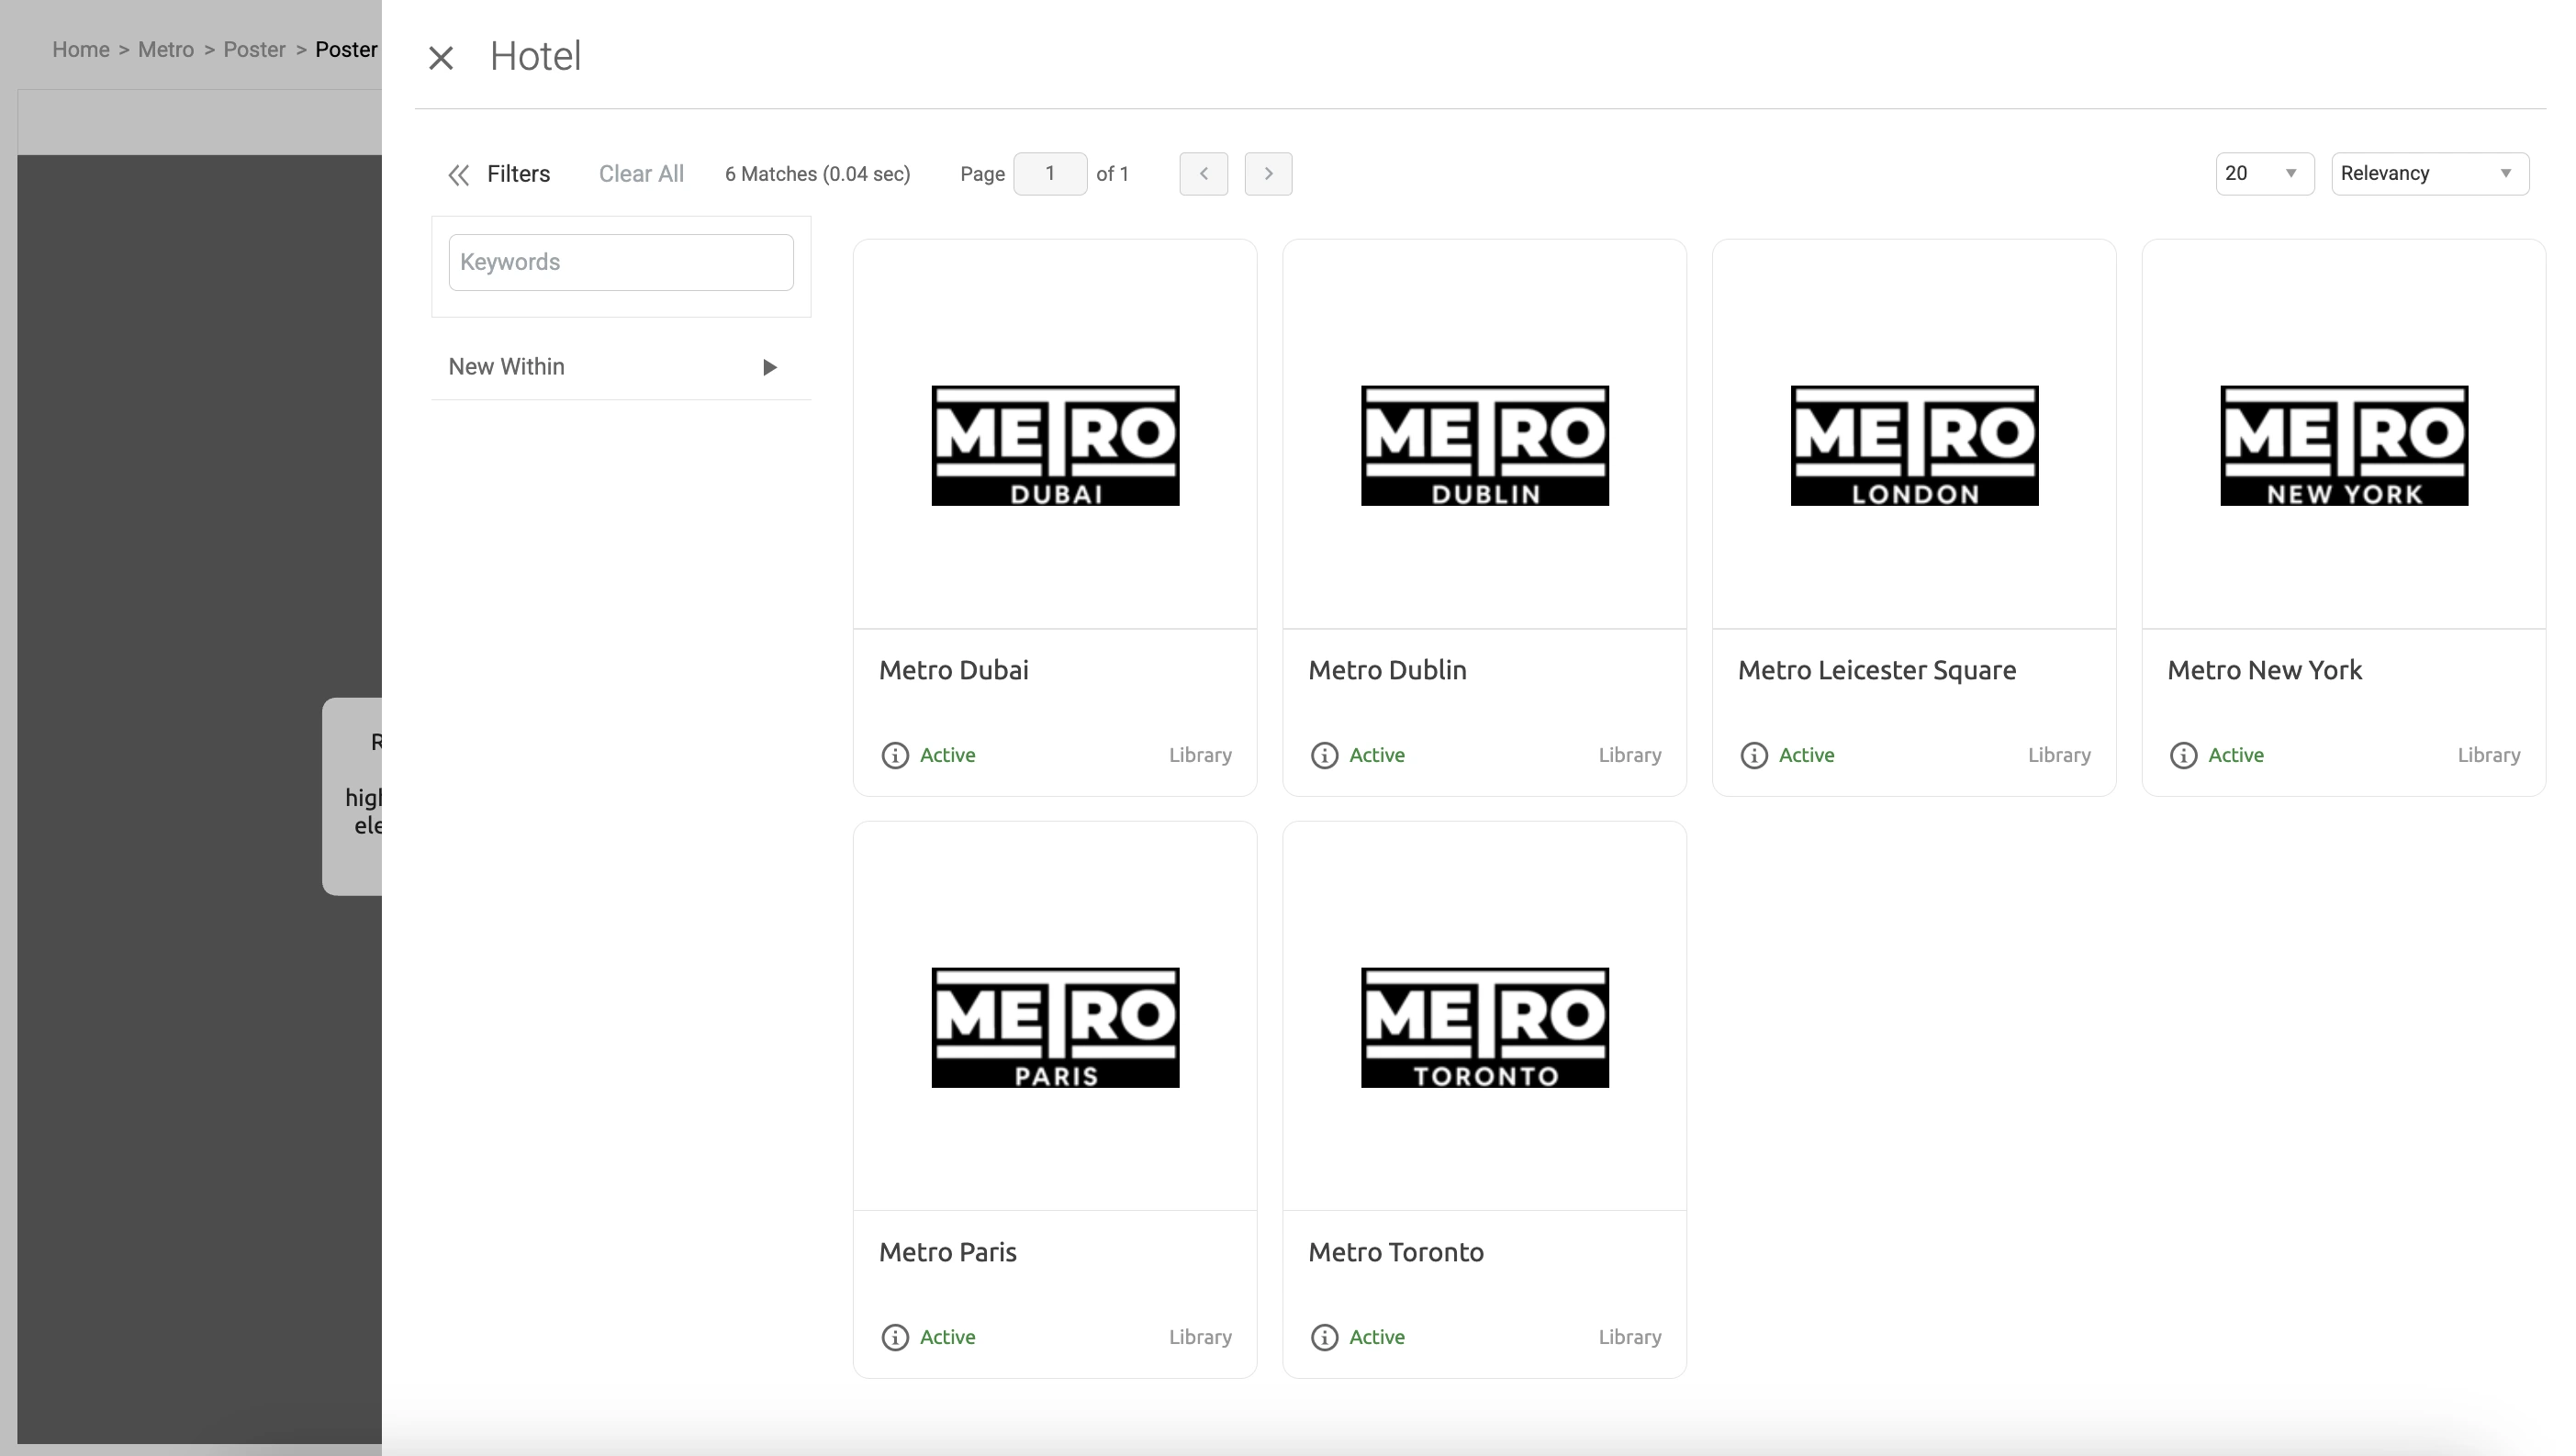Click the Filters heading label
This screenshot has width=2576, height=1456.
pyautogui.click(x=518, y=174)
